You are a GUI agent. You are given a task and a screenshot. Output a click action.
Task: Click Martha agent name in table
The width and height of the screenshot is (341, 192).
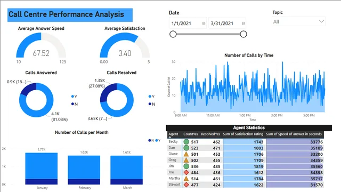click(x=174, y=178)
